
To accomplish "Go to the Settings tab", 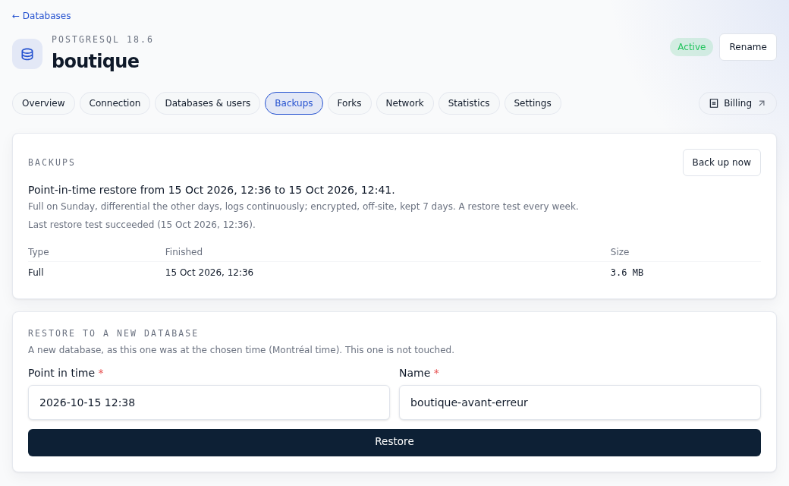I will (x=533, y=103).
